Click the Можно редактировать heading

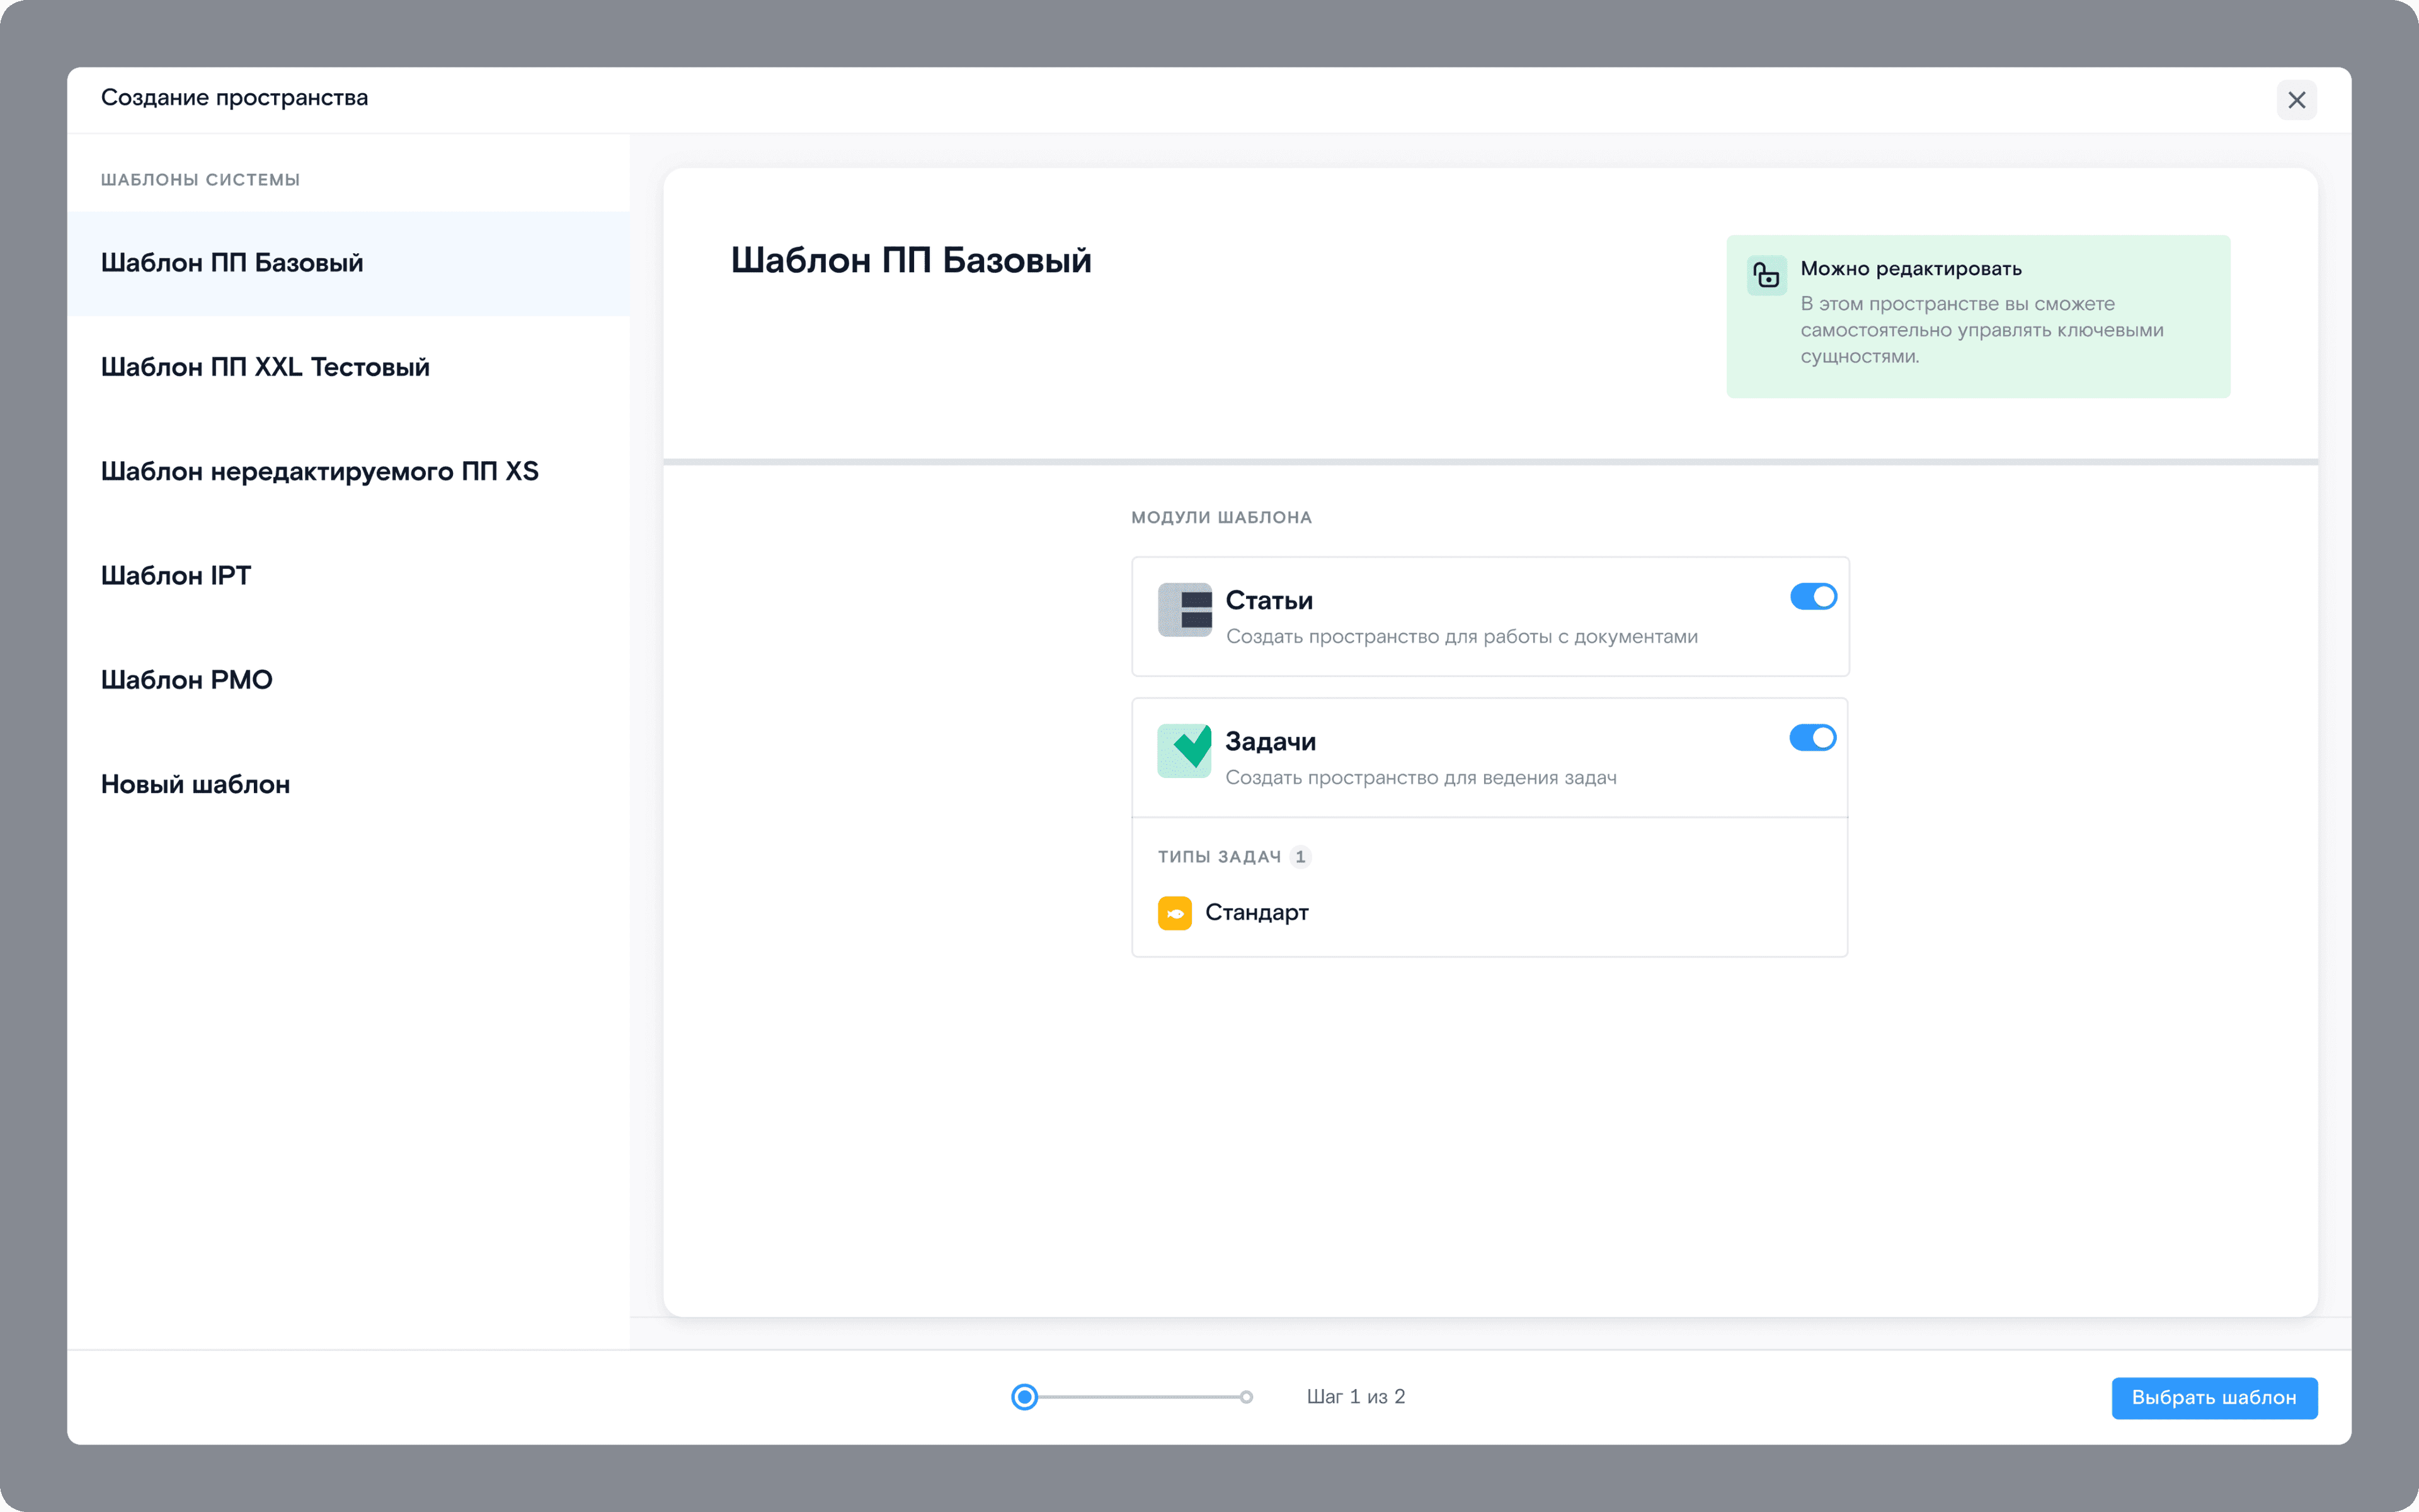tap(1910, 268)
